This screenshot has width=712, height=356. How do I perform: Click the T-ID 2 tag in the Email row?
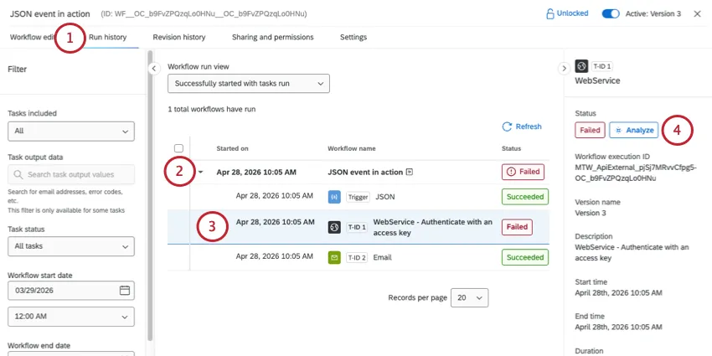coord(357,257)
